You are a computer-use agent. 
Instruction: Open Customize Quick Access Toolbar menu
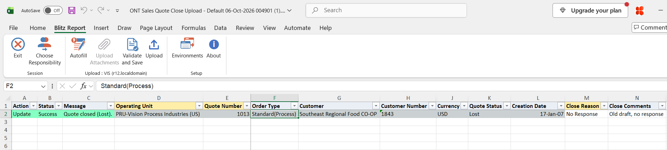tap(117, 11)
